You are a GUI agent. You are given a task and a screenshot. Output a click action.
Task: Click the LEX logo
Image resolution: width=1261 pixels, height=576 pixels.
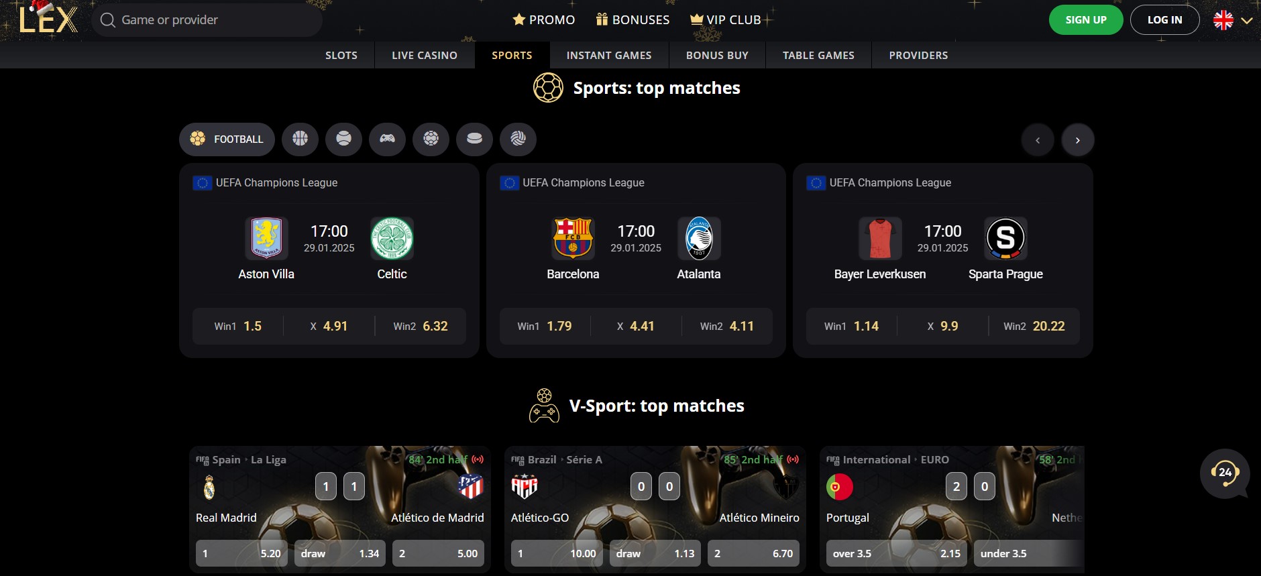pyautogui.click(x=48, y=19)
